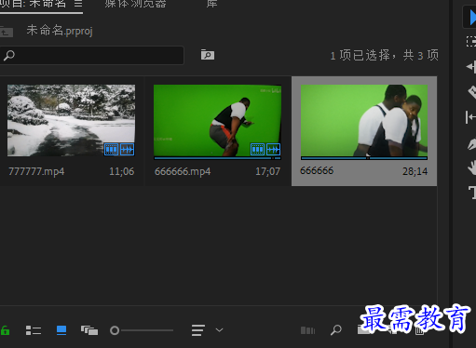Expand the sort options dropdown chevron
The height and width of the screenshot is (348, 476).
pyautogui.click(x=219, y=330)
